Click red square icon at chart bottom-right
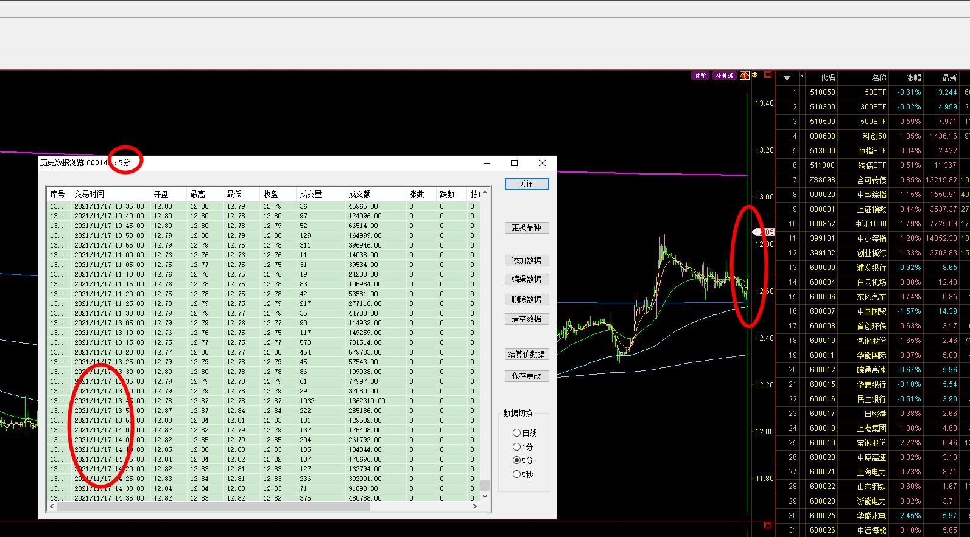This screenshot has width=970, height=537. [x=768, y=525]
